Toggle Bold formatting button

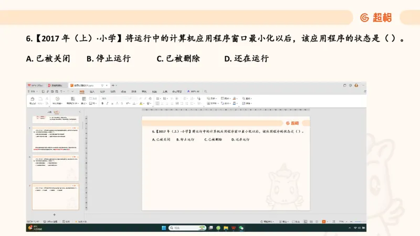click(x=102, y=103)
